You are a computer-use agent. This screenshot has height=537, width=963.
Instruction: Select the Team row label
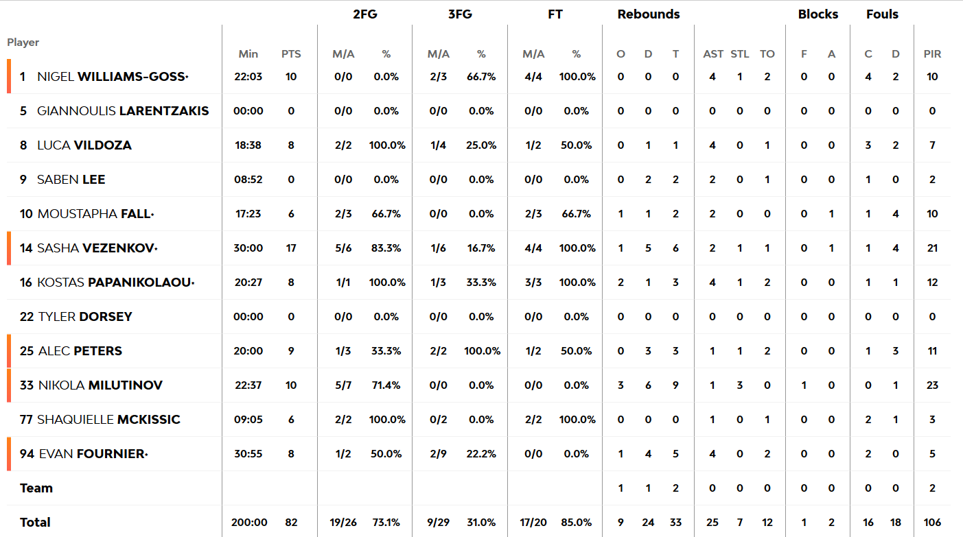click(x=36, y=488)
